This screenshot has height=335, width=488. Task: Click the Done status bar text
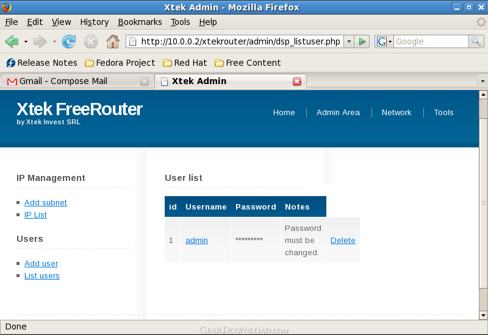pos(16,326)
